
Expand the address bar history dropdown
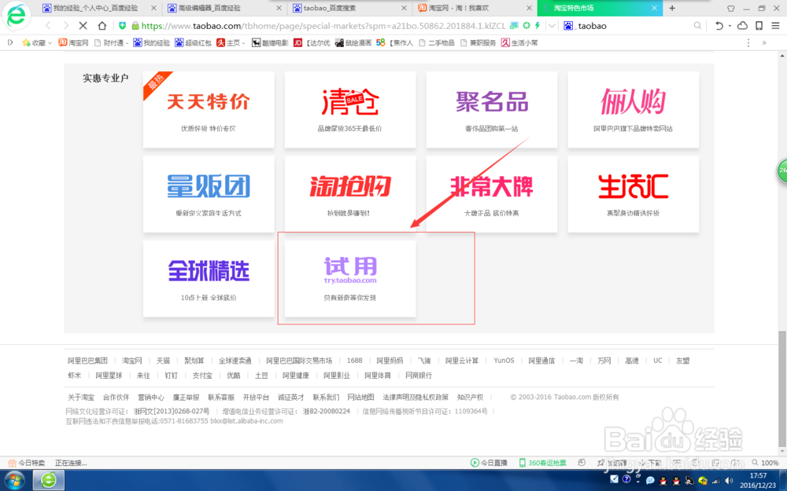(x=552, y=26)
